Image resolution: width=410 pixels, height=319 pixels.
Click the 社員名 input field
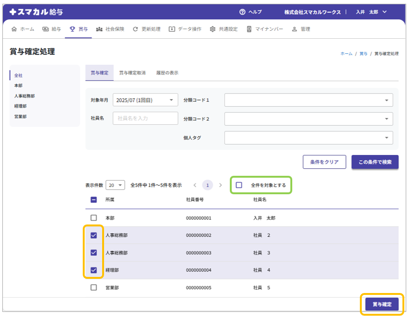pyautogui.click(x=145, y=118)
